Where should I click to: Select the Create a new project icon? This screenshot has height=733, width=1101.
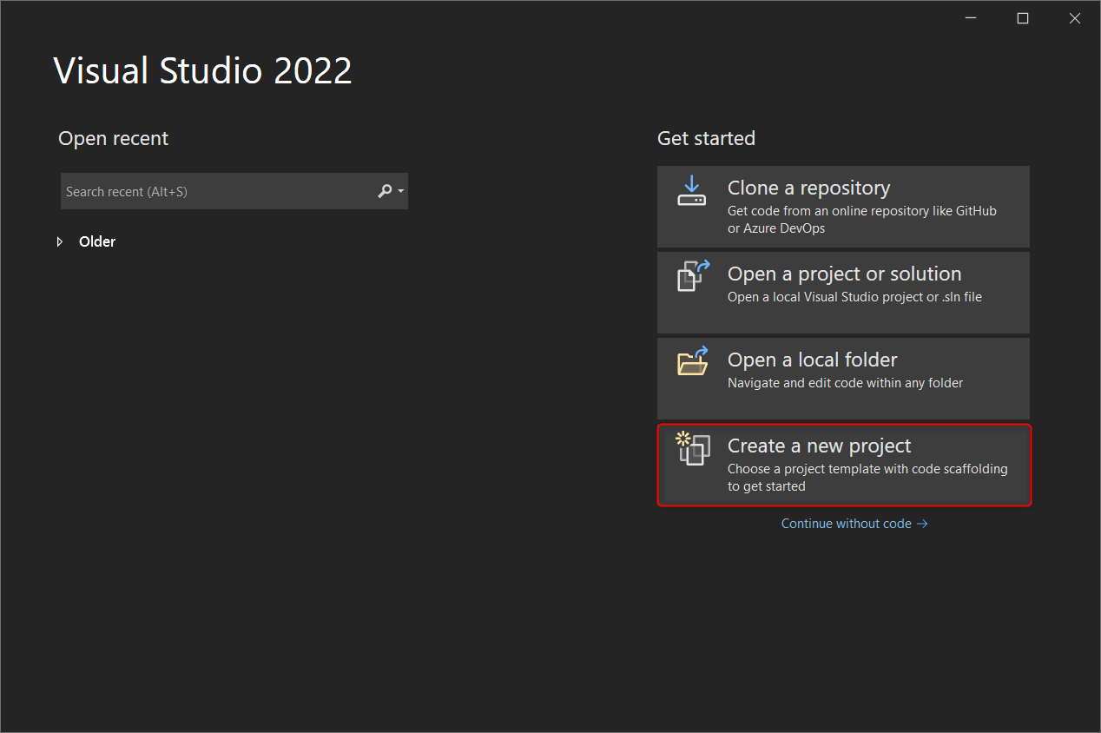692,447
